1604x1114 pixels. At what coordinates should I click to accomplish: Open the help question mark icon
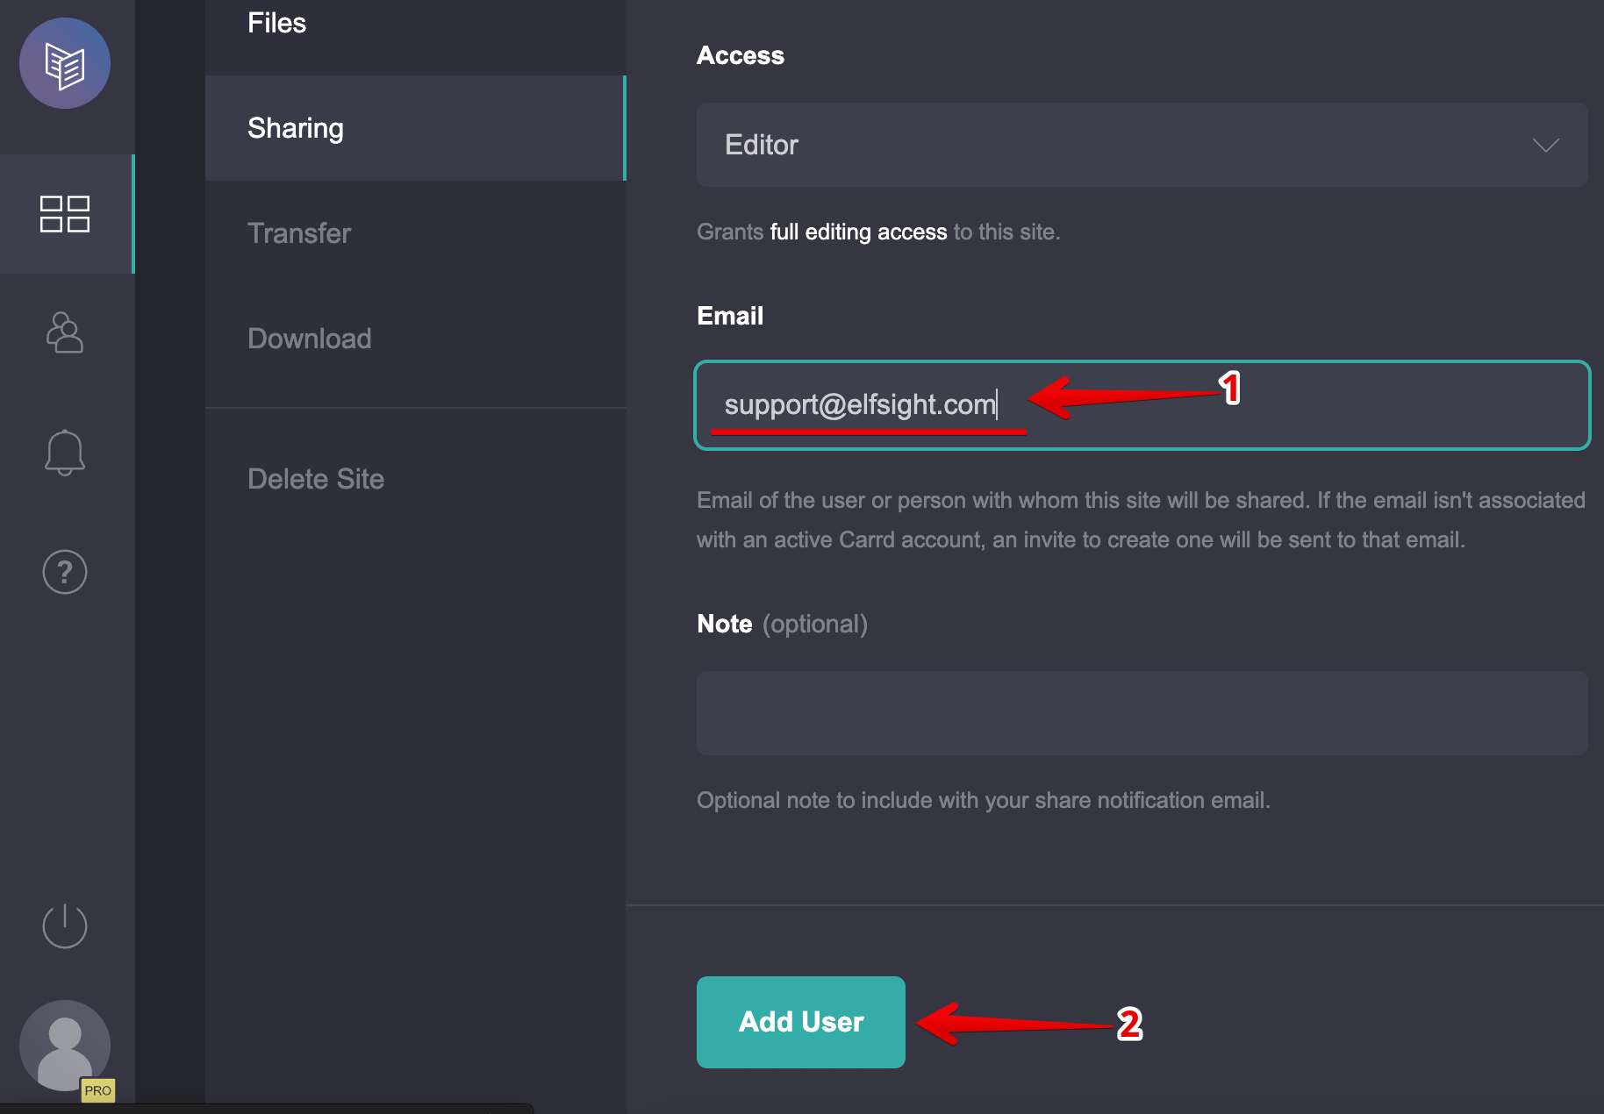click(x=65, y=572)
